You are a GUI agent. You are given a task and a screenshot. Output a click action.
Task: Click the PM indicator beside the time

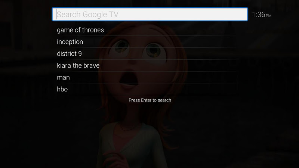tap(268, 16)
